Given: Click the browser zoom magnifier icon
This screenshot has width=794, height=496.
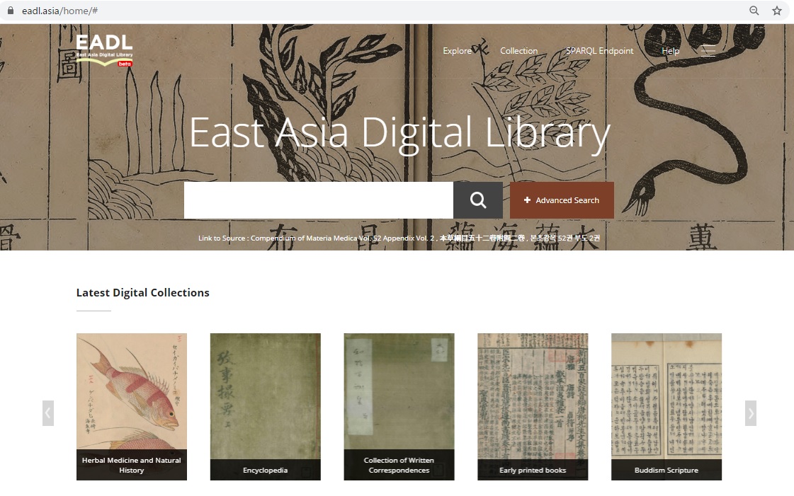Looking at the screenshot, I should click(754, 11).
